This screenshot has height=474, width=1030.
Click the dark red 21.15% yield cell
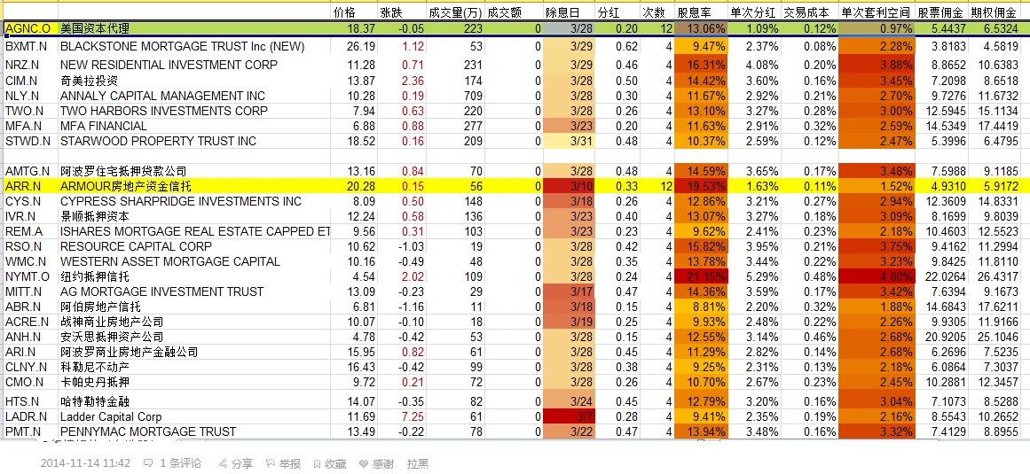point(701,276)
